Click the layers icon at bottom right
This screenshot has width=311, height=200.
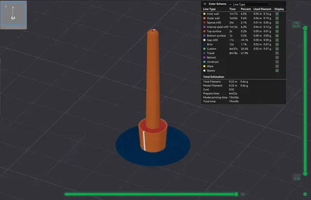click(305, 194)
